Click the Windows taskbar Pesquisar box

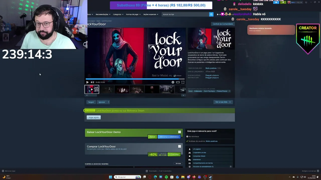[127, 177]
